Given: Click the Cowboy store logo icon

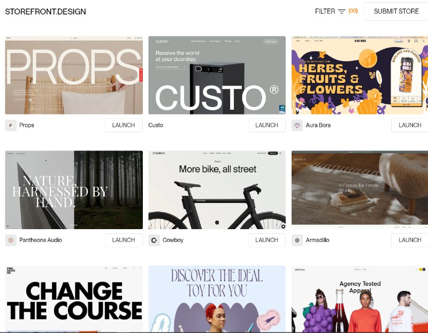Looking at the screenshot, I should [154, 240].
